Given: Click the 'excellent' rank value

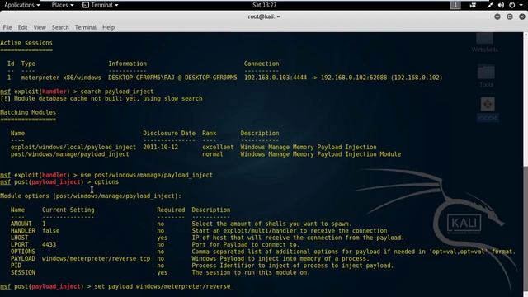Looking at the screenshot, I should pos(218,147).
